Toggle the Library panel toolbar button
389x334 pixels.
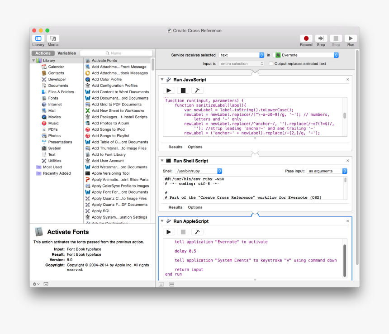tap(38, 38)
